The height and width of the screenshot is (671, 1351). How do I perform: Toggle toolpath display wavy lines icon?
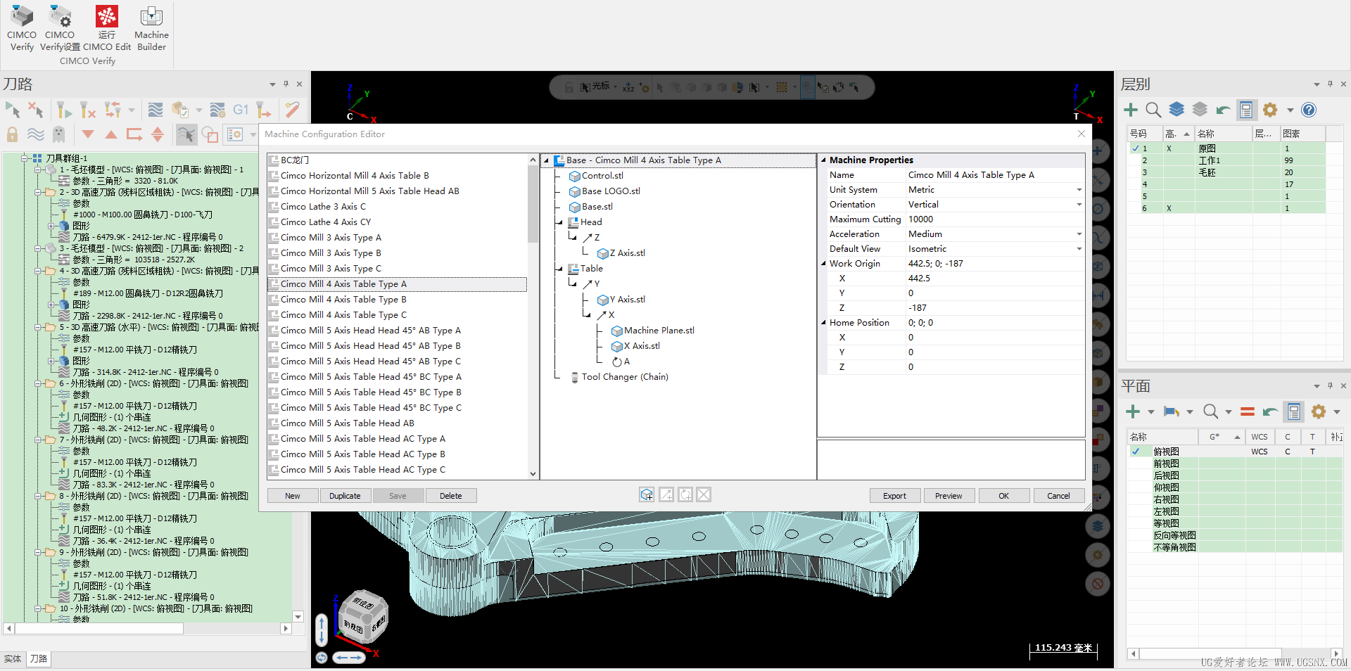pos(35,134)
